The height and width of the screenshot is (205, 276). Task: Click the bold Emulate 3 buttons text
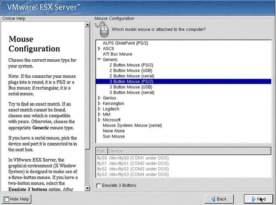[x=28, y=189]
